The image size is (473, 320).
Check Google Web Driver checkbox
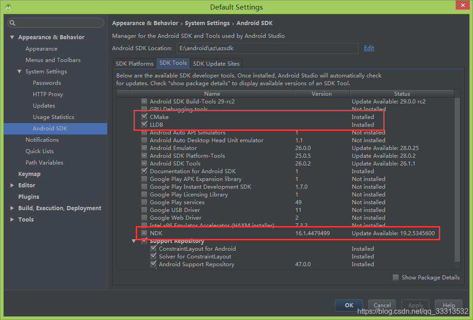click(x=144, y=217)
